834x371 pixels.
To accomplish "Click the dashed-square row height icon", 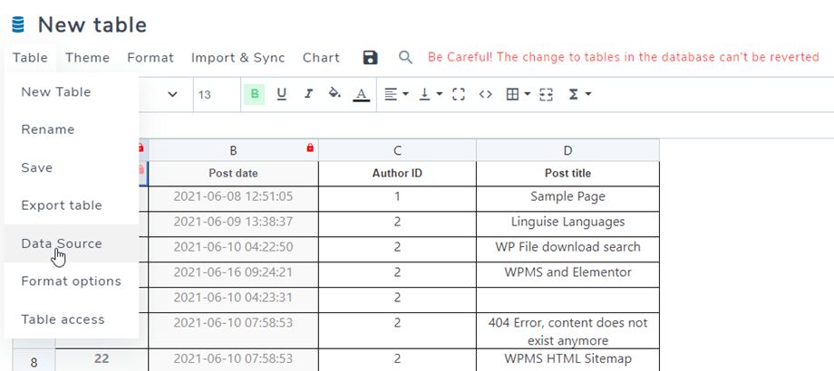I will tap(546, 94).
